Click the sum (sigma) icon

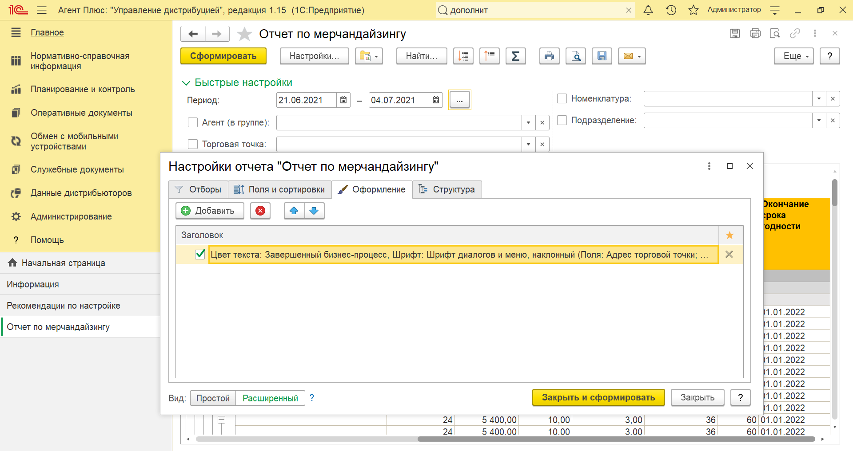515,56
